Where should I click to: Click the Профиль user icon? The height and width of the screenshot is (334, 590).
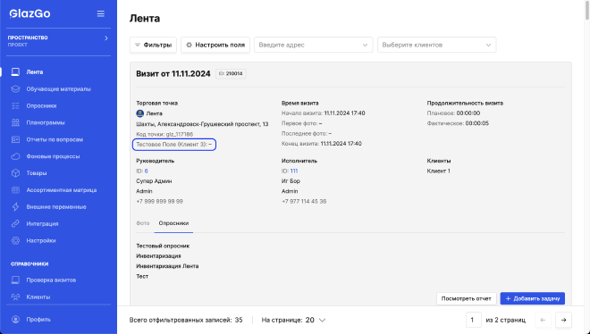tap(15, 320)
